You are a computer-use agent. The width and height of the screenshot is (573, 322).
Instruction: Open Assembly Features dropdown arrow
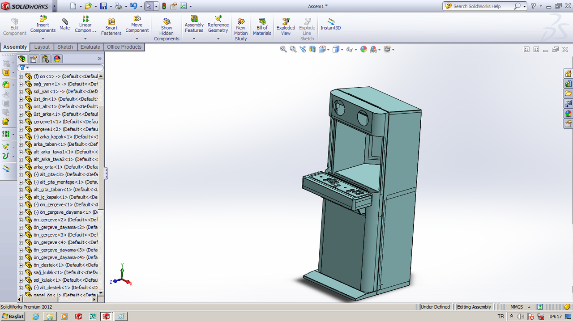(194, 38)
